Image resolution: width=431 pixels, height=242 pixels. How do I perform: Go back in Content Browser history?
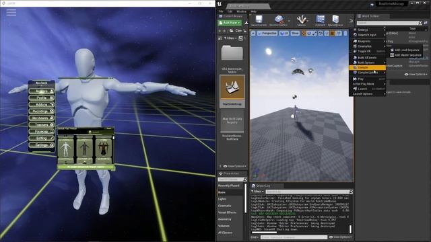(x=220, y=31)
